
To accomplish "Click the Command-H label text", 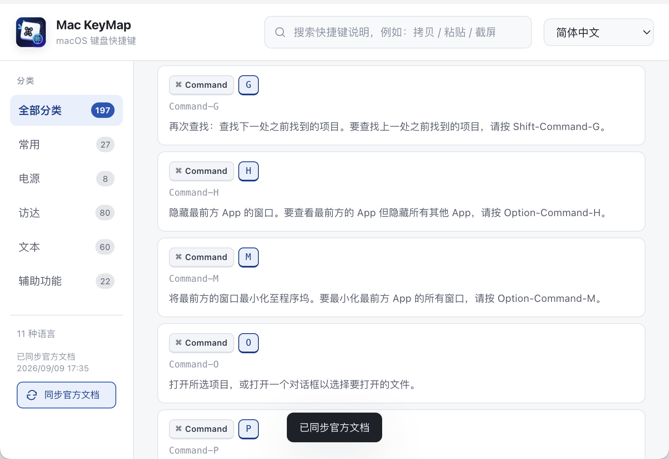I will (x=194, y=193).
